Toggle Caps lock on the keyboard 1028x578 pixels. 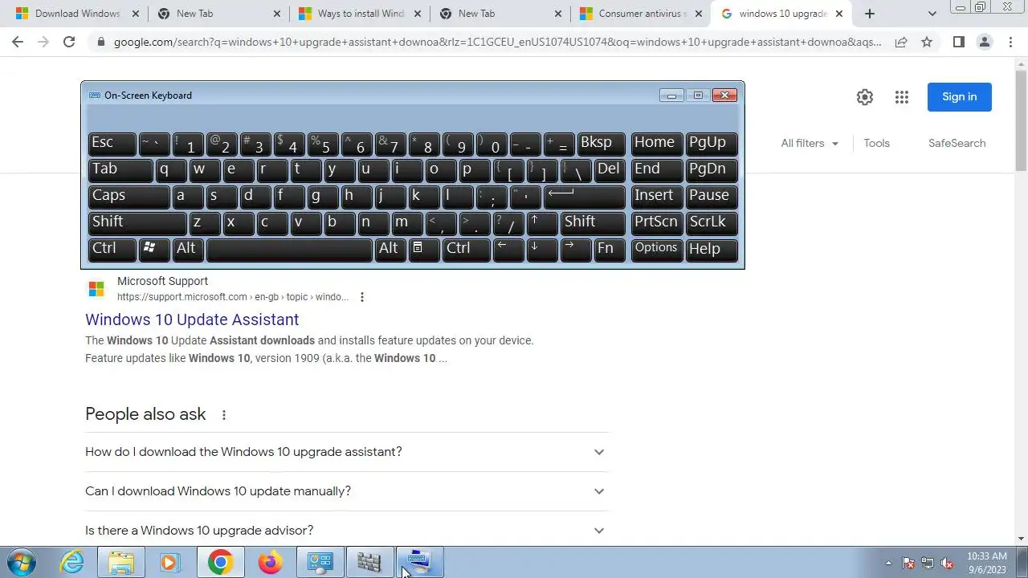click(x=128, y=197)
